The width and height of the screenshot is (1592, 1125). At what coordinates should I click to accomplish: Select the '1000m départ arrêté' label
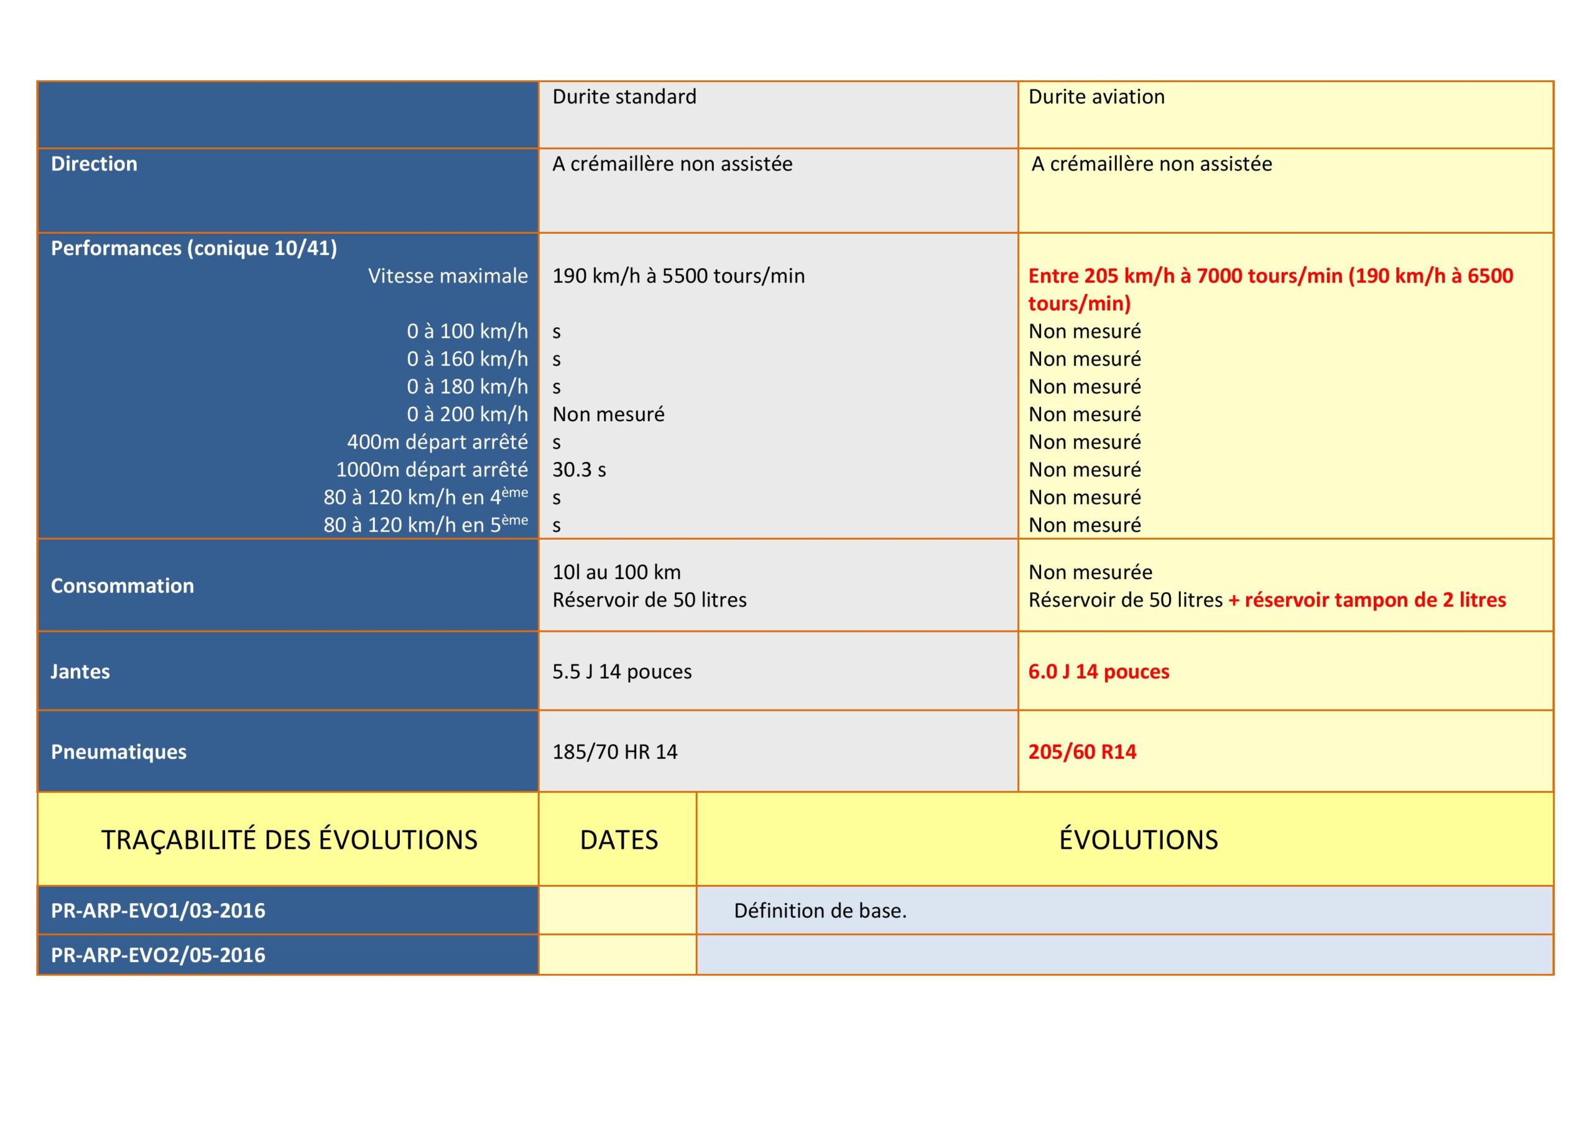pyautogui.click(x=432, y=470)
